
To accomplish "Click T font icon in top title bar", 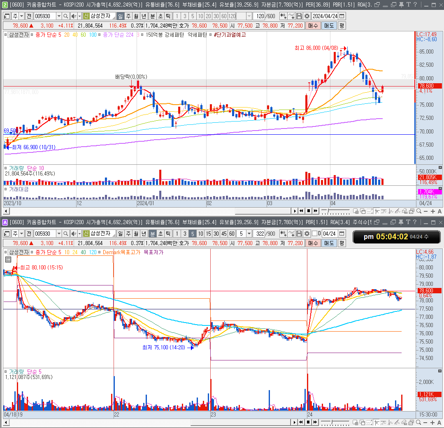I will click(x=408, y=5).
